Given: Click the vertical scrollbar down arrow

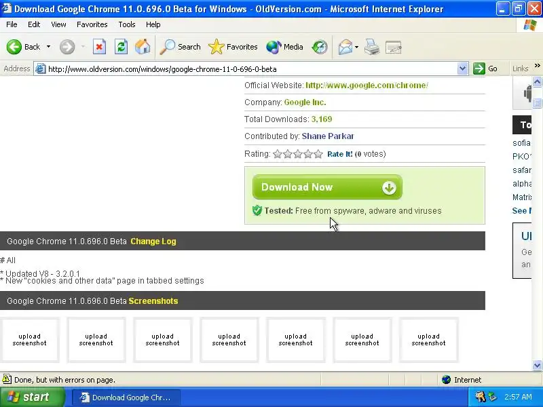Looking at the screenshot, I should point(537,365).
